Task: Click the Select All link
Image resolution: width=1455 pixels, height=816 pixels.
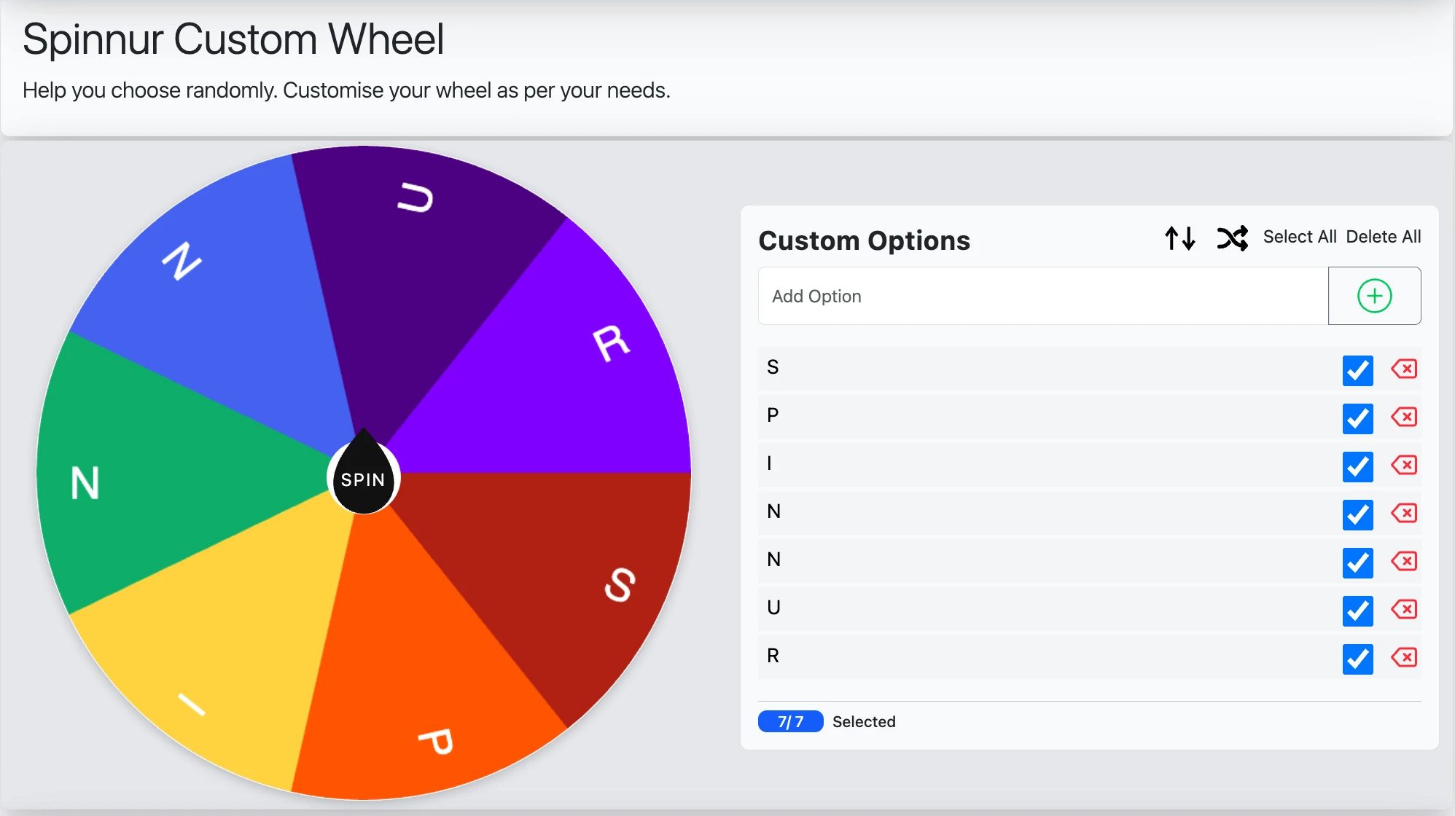Action: point(1300,236)
